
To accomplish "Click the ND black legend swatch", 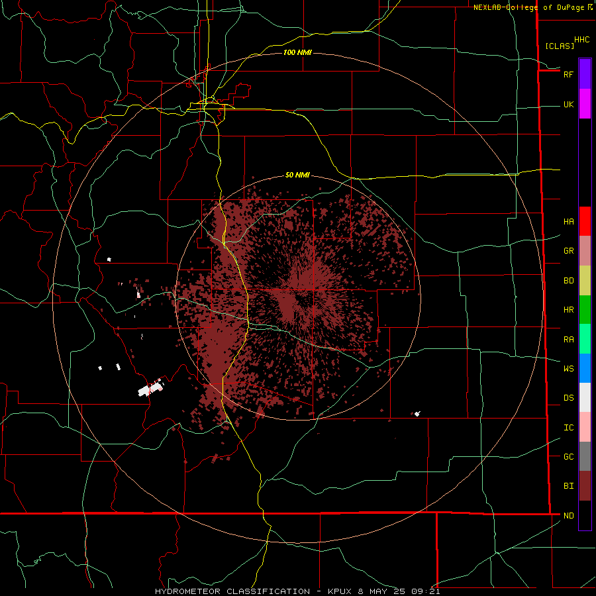I will pyautogui.click(x=585, y=515).
